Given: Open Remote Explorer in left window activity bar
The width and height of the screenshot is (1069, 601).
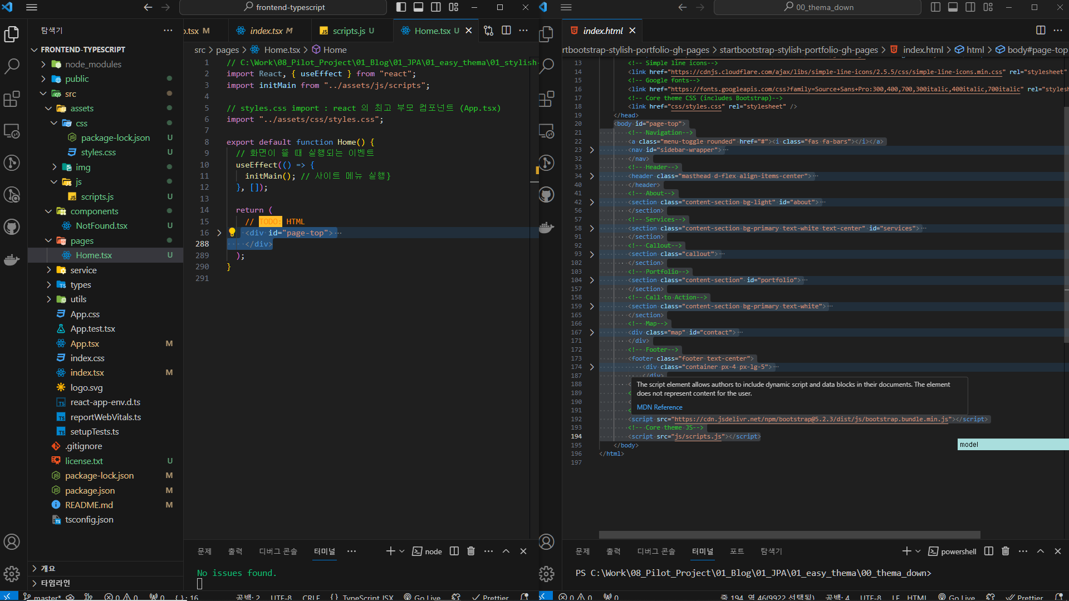Looking at the screenshot, I should coord(12,131).
